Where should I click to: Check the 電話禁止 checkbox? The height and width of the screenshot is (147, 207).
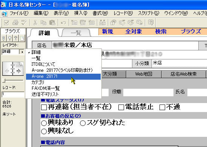click(121, 108)
